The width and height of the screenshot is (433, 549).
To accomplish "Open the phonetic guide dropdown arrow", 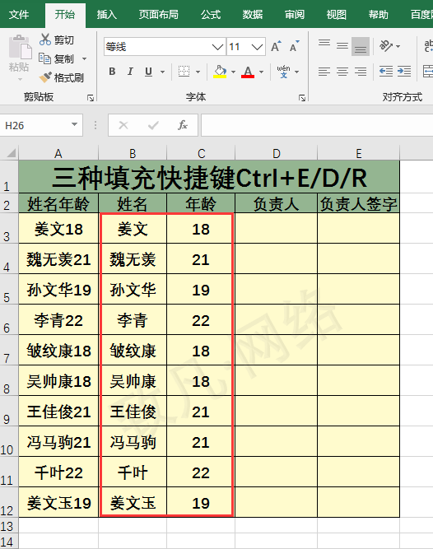I will pos(297,72).
